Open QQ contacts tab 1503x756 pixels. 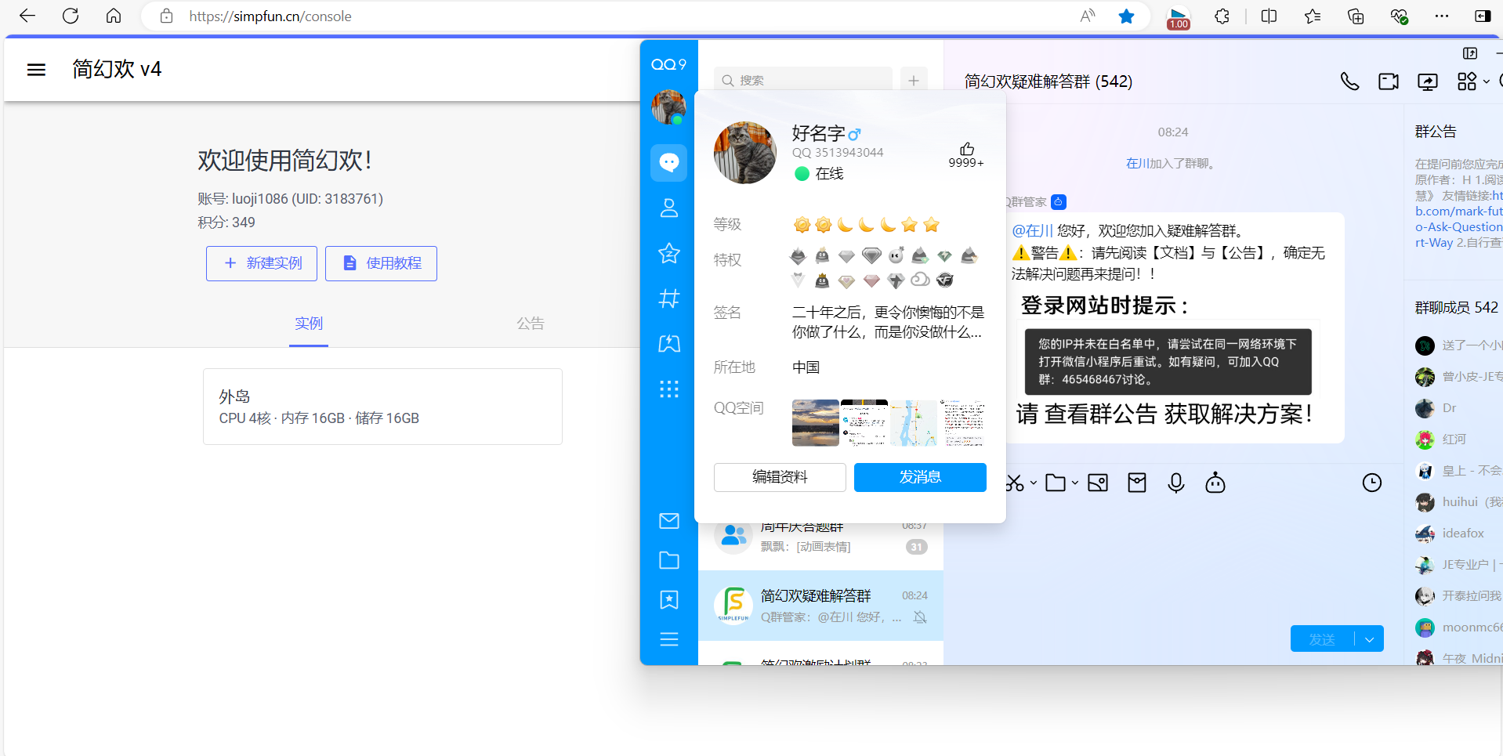668,208
